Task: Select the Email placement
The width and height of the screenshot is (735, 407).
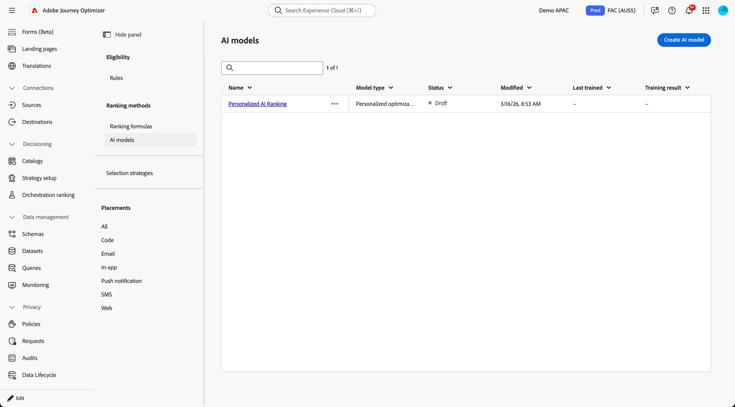Action: (x=108, y=254)
